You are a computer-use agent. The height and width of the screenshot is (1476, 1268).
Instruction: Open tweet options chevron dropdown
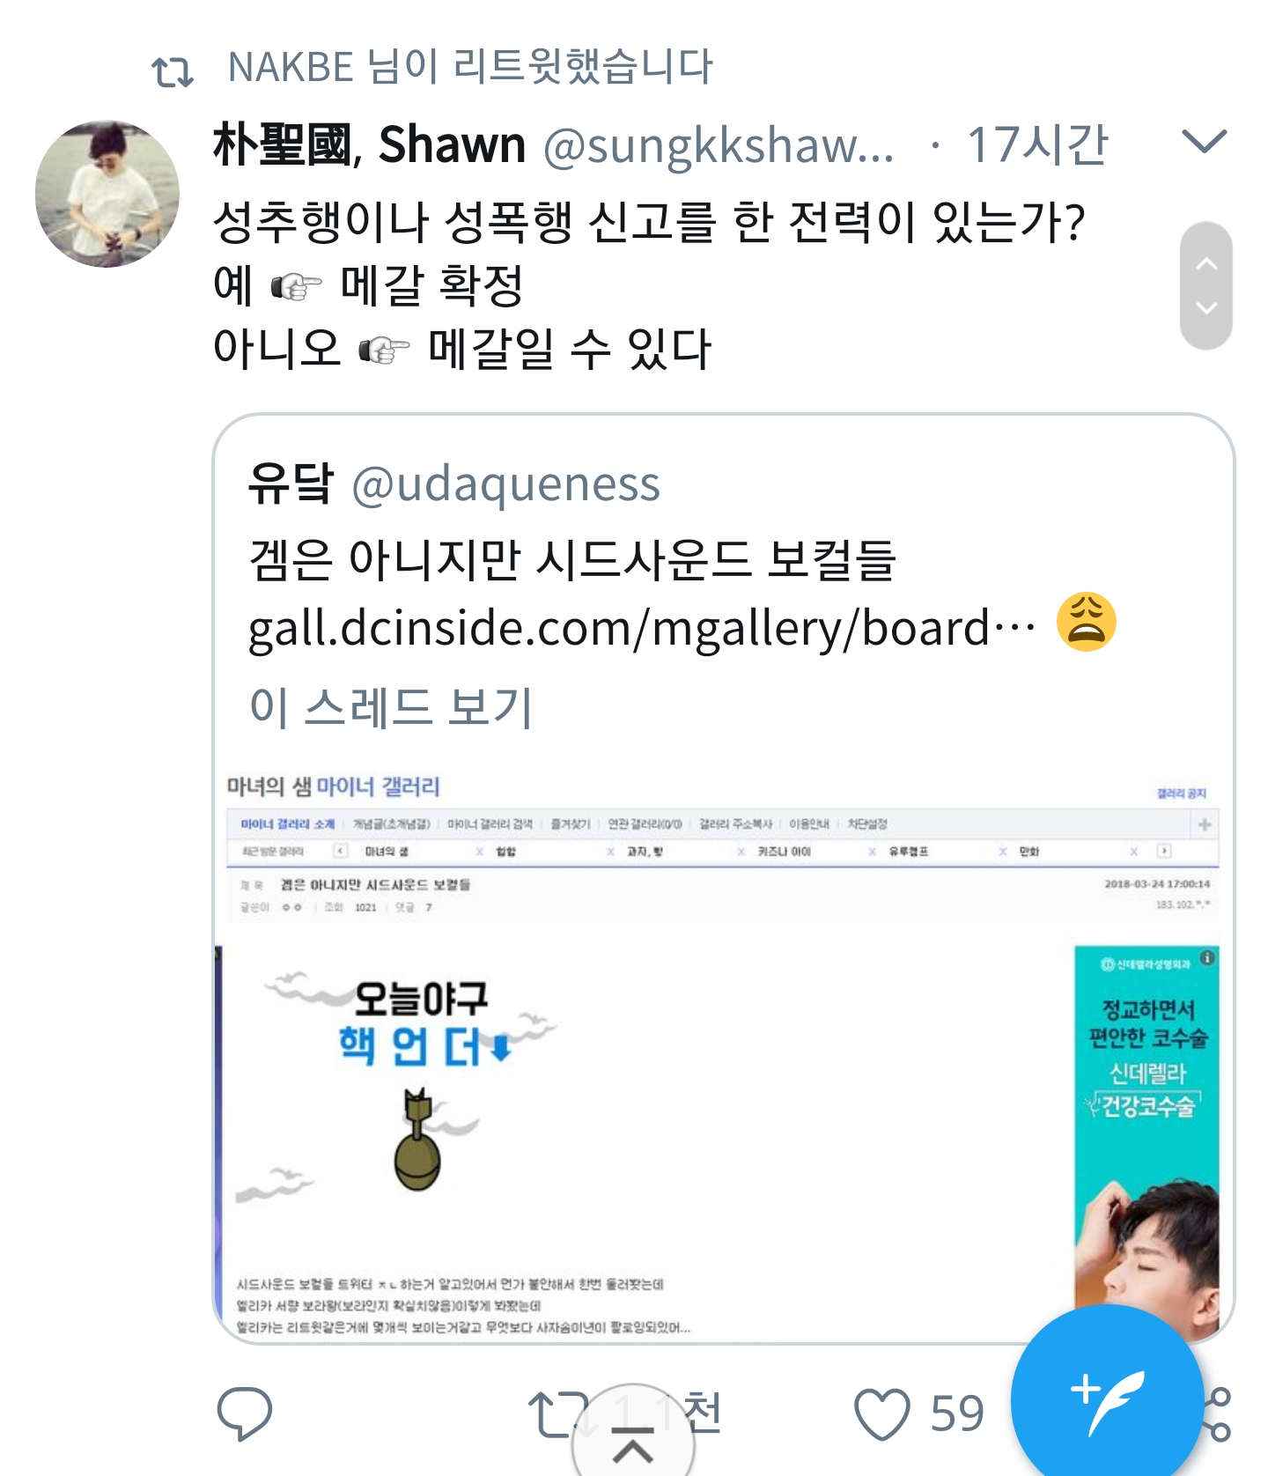1204,141
